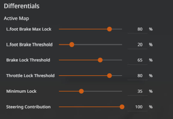Click the L.foot Brake Max Lock slider handle
The height and width of the screenshot is (119, 173).
click(109, 29)
